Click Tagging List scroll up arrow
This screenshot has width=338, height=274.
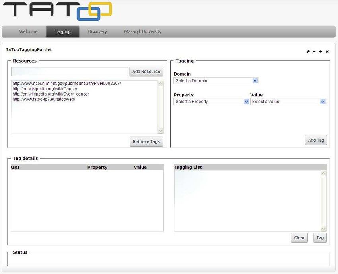pyautogui.click(x=323, y=173)
